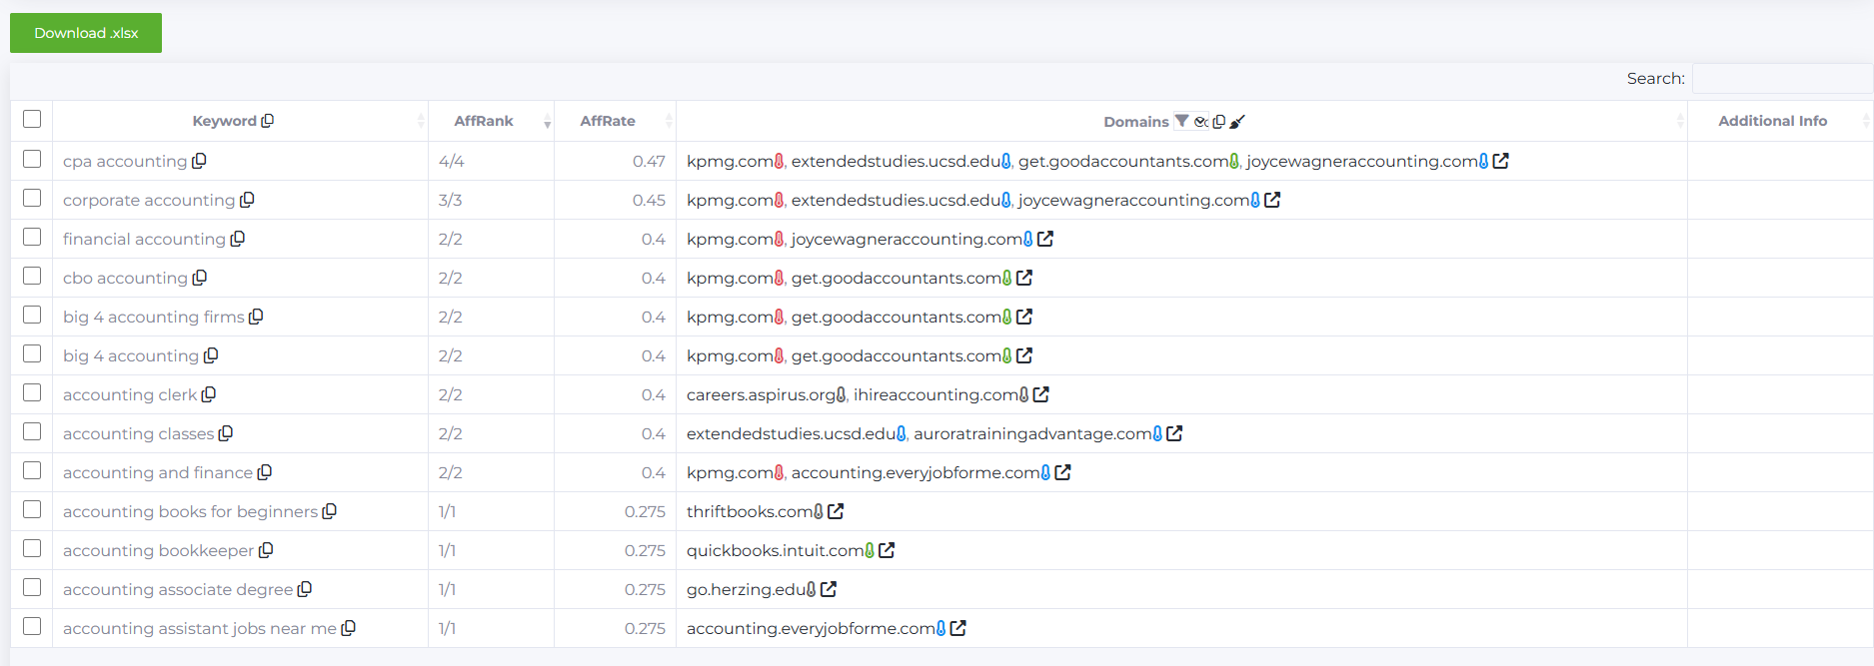Tick the accounting associate degree checkbox
Screen dimensions: 1874x666
32,587
